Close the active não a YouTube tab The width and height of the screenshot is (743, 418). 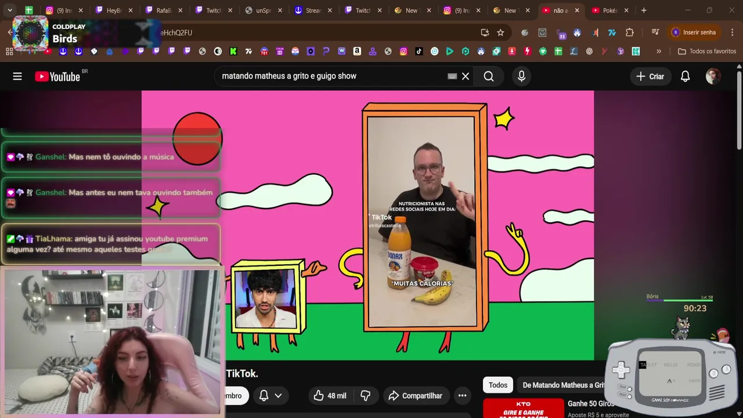pos(576,10)
